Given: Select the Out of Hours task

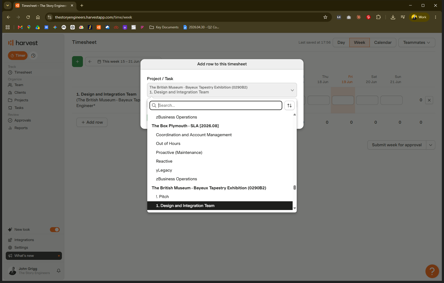Looking at the screenshot, I should [220, 144].
